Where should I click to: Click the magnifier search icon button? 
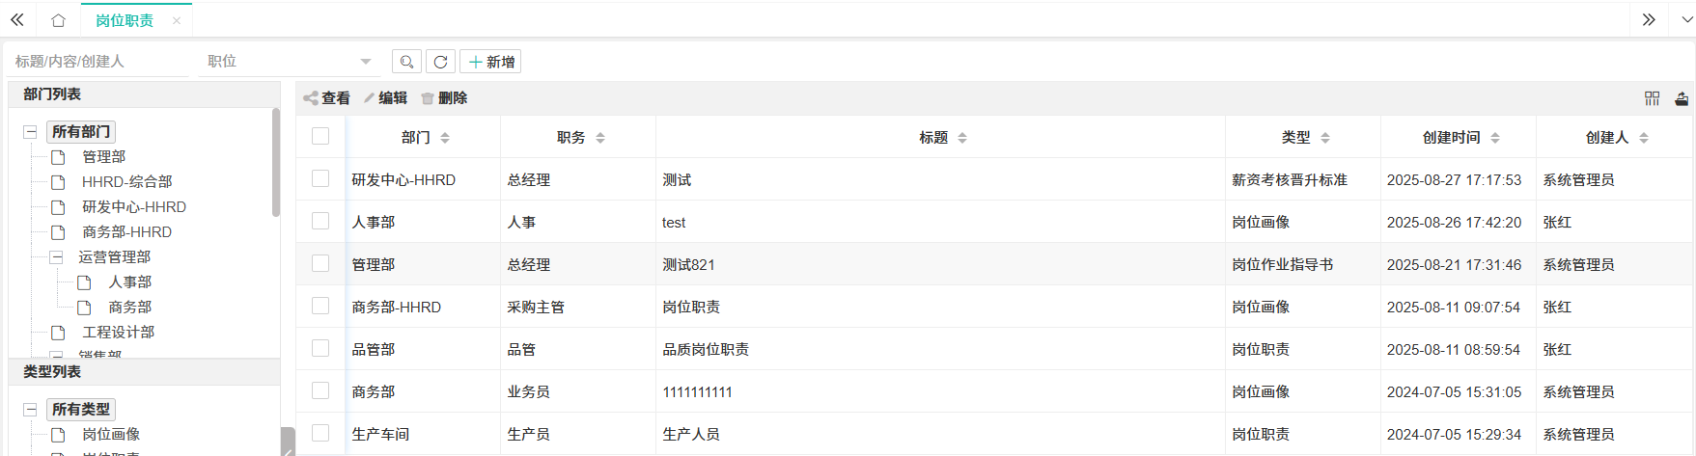pos(406,62)
